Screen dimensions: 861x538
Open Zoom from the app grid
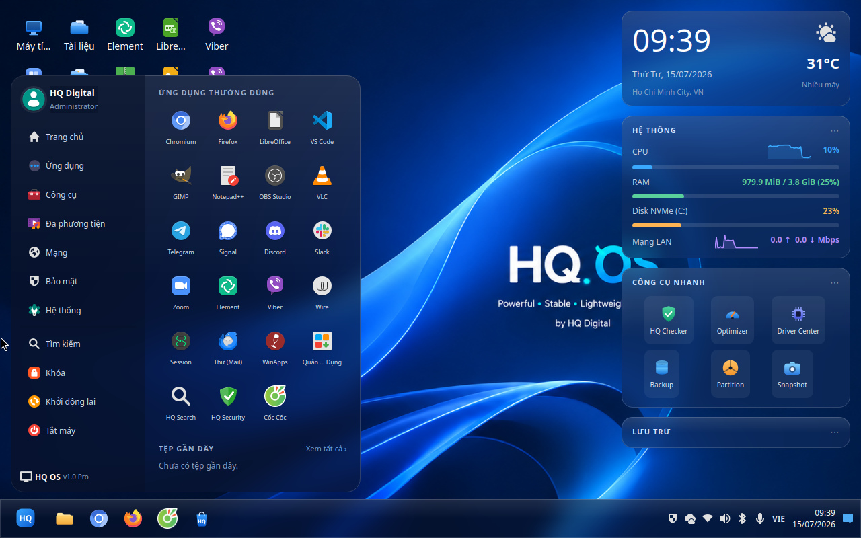(x=181, y=293)
